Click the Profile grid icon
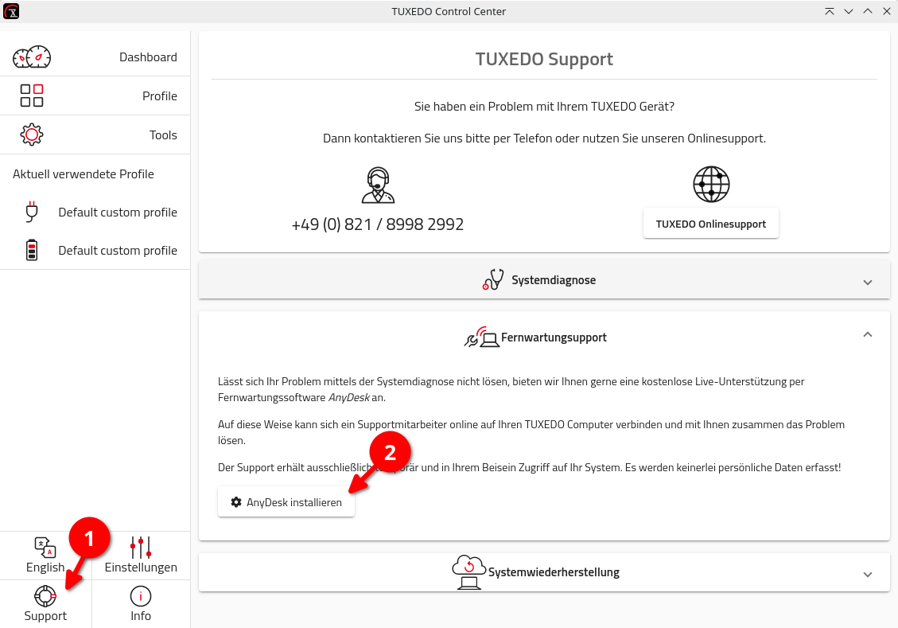Viewport: 898px width, 628px height. [x=32, y=96]
